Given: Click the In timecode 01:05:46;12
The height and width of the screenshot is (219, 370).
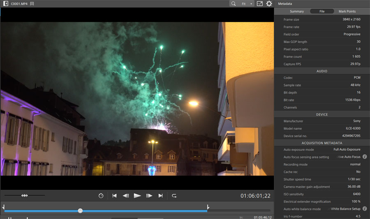Looking at the screenshot, I should pyautogui.click(x=263, y=217).
